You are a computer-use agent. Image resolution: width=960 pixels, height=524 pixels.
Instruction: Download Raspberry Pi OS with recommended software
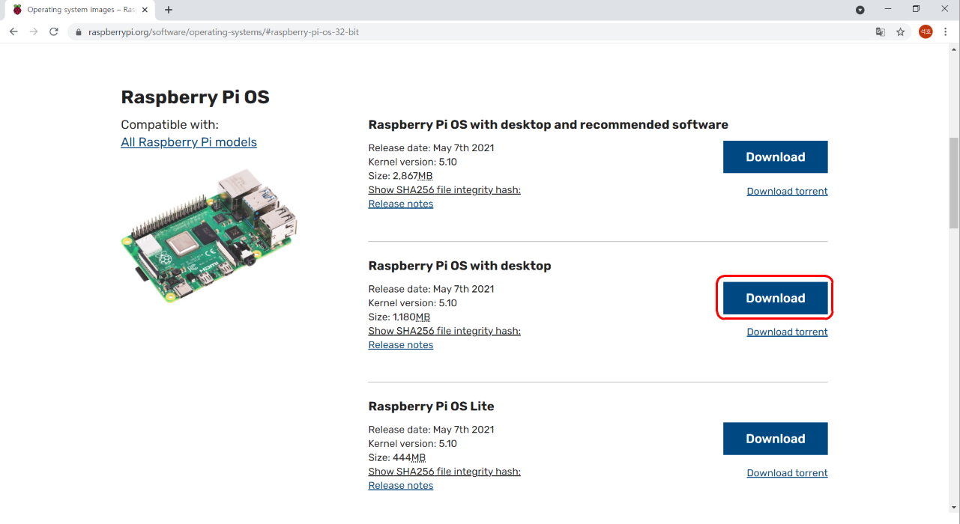(776, 157)
